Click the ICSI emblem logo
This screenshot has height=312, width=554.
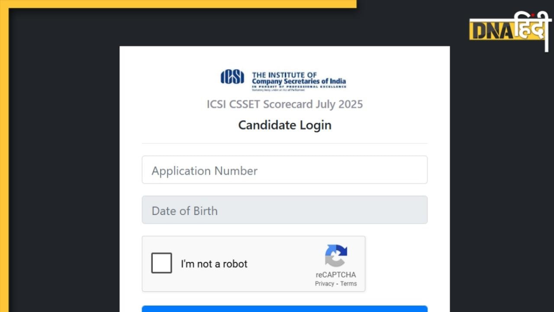coord(232,77)
